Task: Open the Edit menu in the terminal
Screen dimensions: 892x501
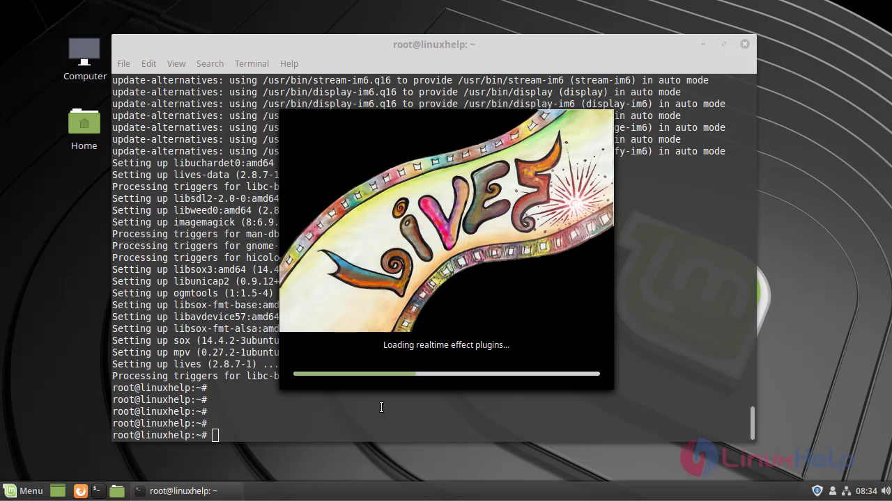Action: coord(148,63)
